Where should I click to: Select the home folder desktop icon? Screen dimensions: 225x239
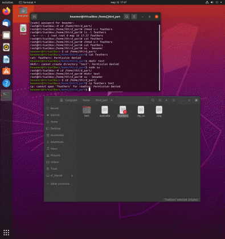[23, 12]
